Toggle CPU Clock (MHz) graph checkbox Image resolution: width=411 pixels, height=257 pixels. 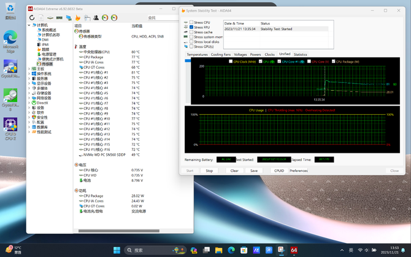point(231,61)
